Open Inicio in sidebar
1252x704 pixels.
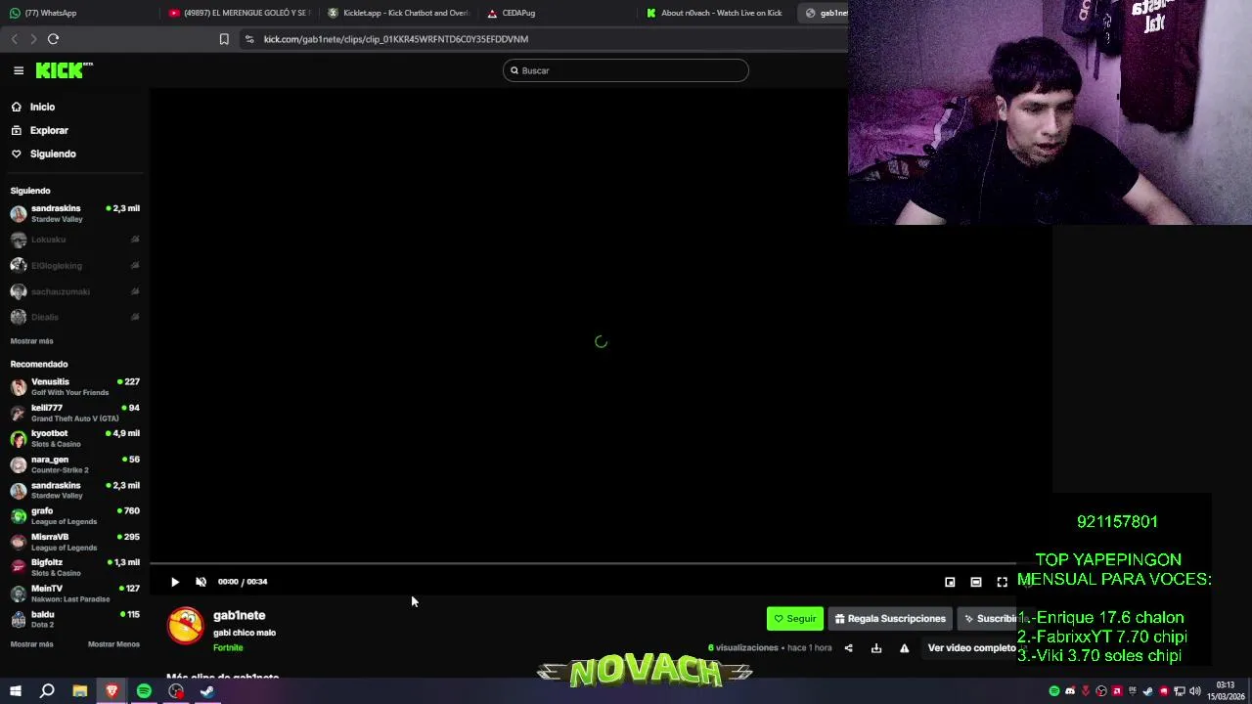pos(74,107)
